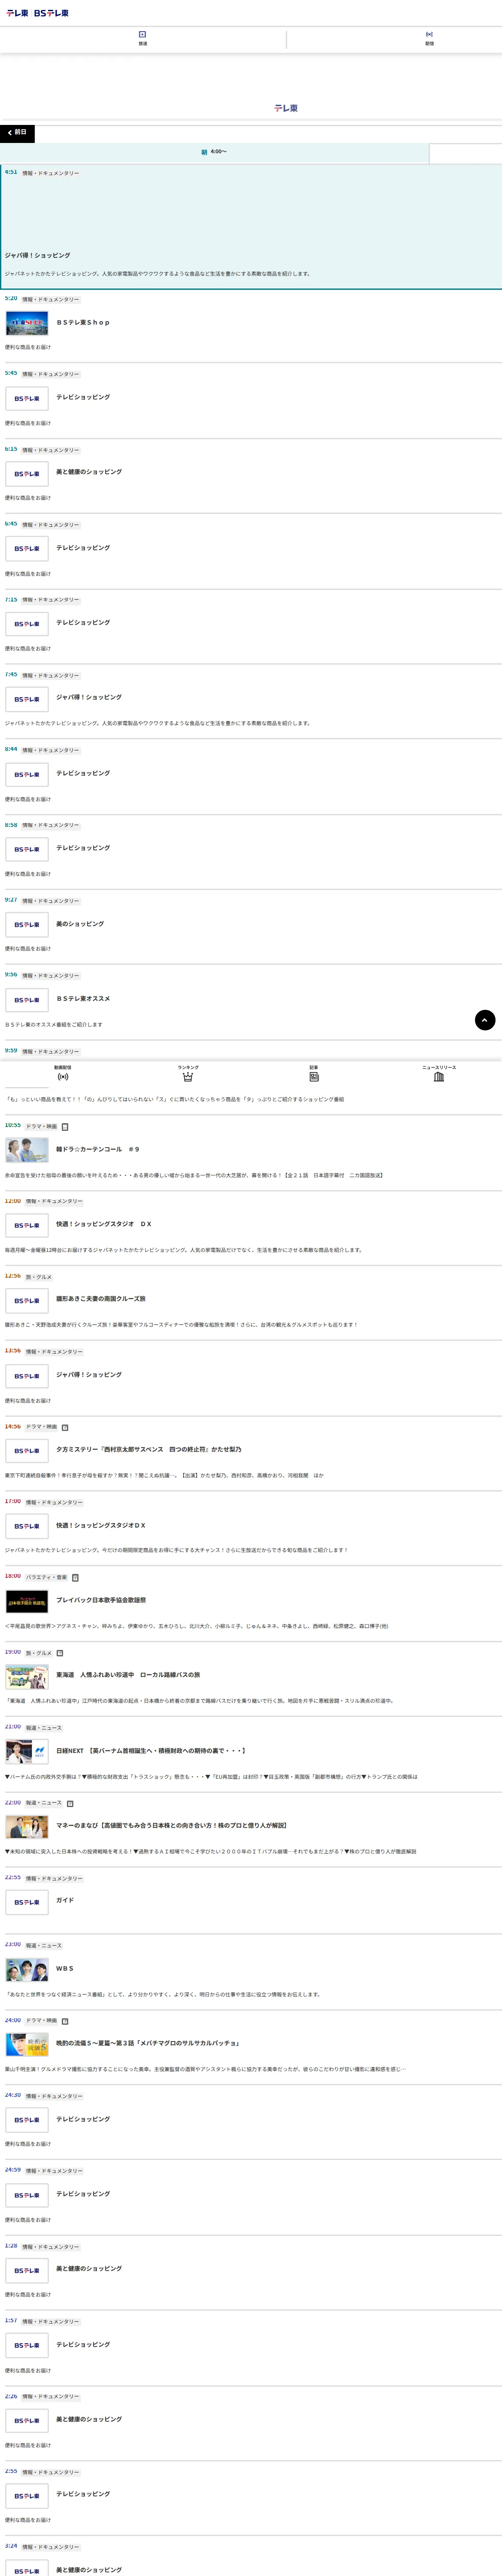This screenshot has height=2576, width=502.
Task: Go to the previous day with 前日
Action: 17,133
